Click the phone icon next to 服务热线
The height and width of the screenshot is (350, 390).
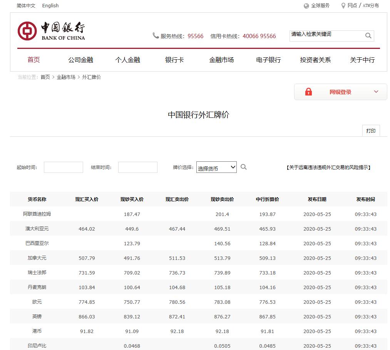click(x=156, y=35)
